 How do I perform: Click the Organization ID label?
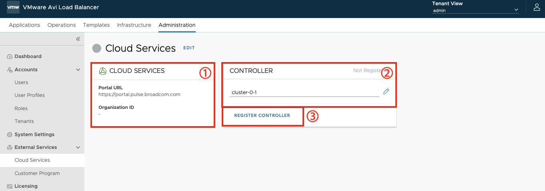click(116, 107)
